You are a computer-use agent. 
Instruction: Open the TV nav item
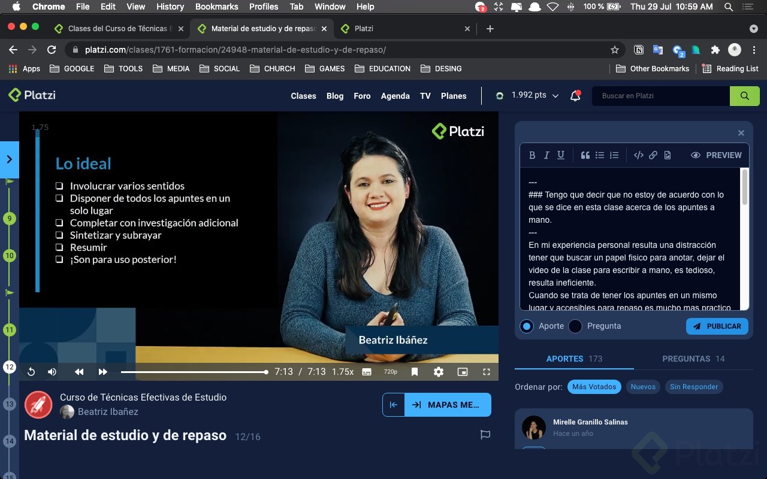coord(425,96)
